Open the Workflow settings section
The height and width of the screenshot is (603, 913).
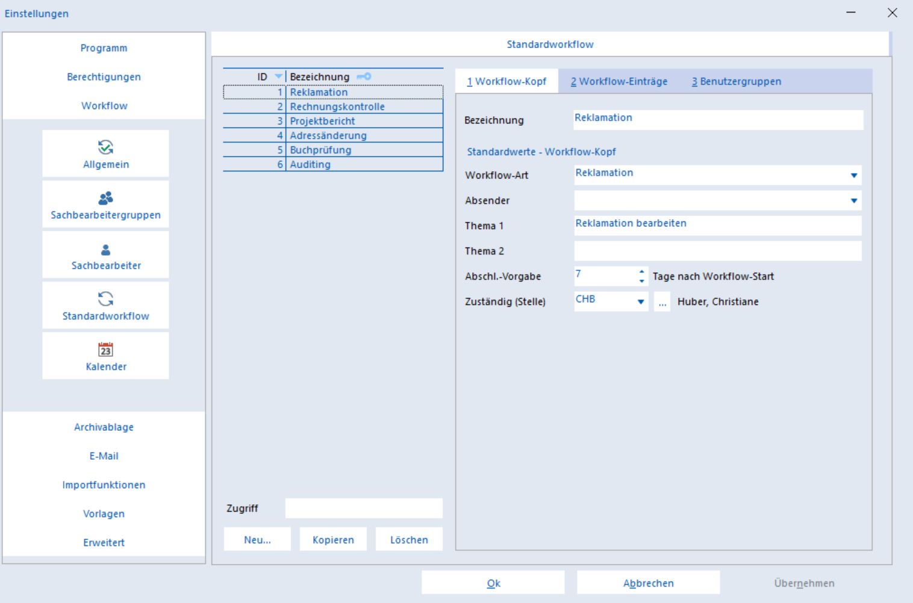[x=104, y=106]
